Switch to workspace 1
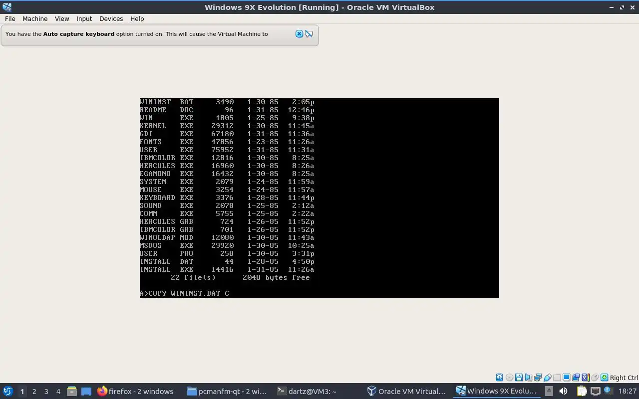This screenshot has width=639, height=399. tap(22, 391)
